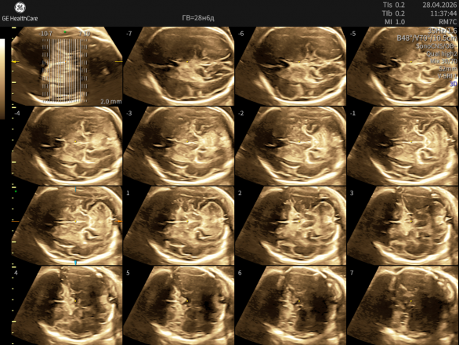Select tomographic slice -6
This screenshot has height=345, width=459.
291,66
